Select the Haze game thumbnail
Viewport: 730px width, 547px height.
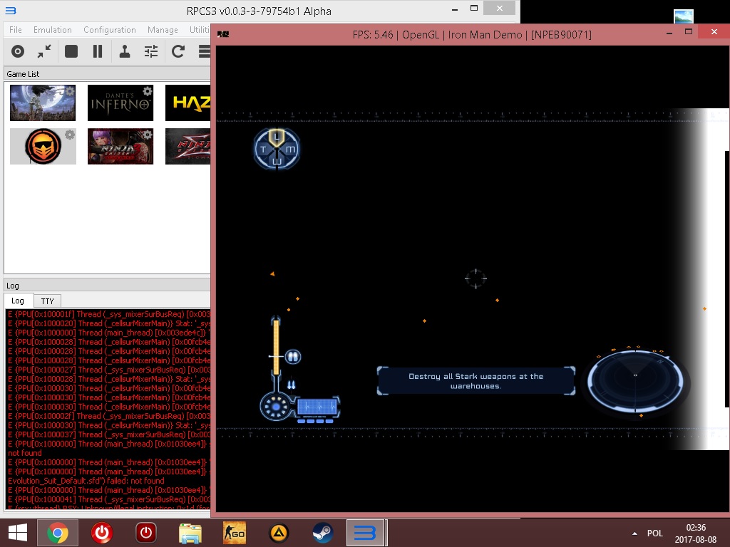coord(187,103)
